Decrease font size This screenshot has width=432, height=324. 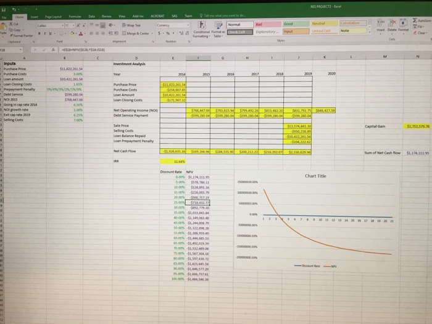coord(83,25)
